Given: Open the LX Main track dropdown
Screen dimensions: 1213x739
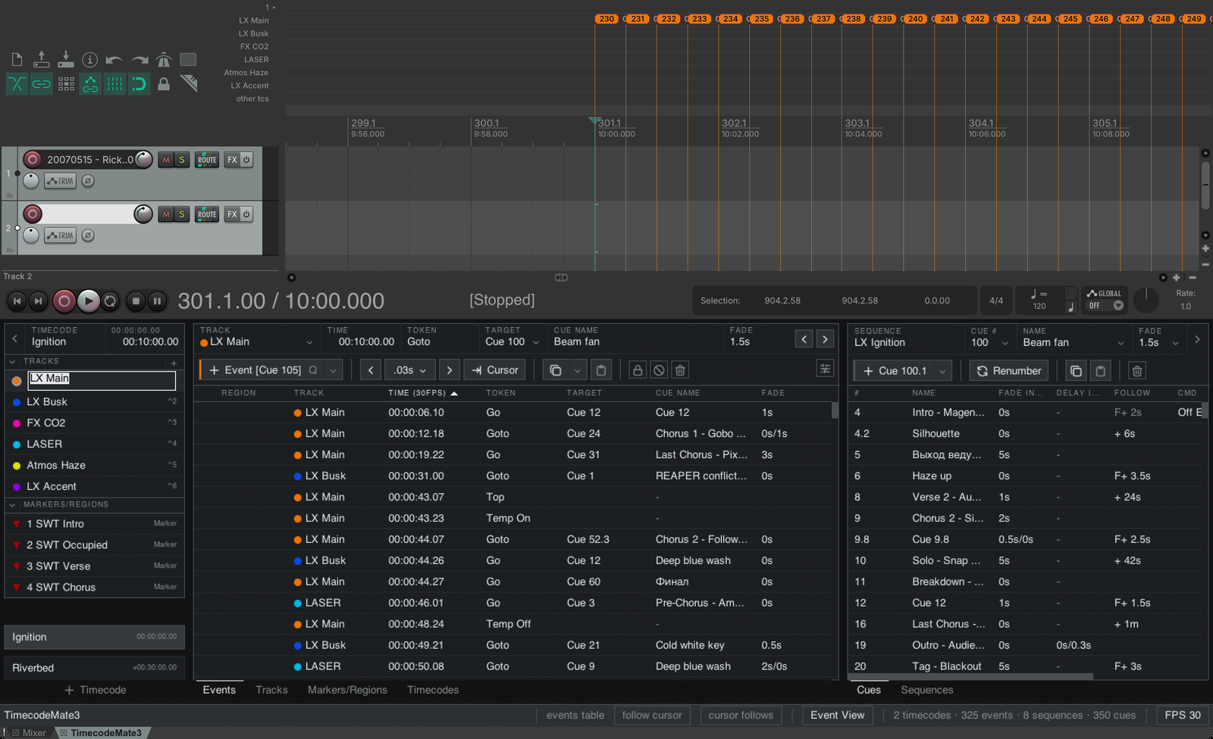Looking at the screenshot, I should coord(257,342).
